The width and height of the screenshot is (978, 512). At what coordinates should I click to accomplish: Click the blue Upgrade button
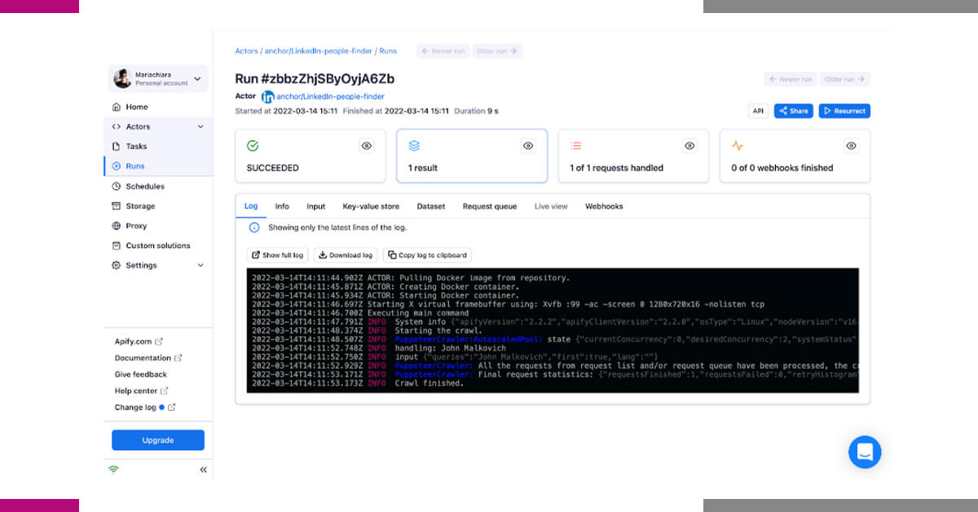158,440
